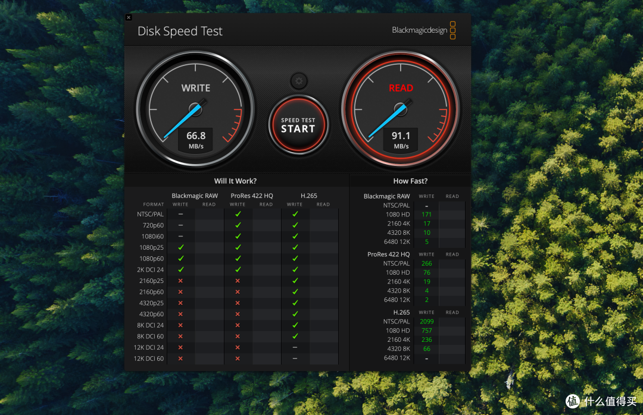Image resolution: width=643 pixels, height=415 pixels.
Task: Click the H.265 heading in How Fast panel
Action: 401,312
